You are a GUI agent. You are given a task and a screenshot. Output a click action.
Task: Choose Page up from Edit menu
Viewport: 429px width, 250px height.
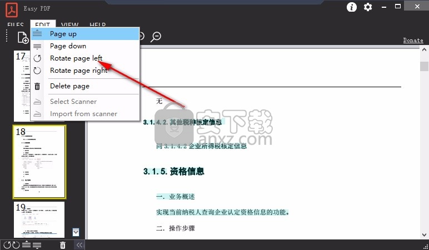(x=86, y=34)
